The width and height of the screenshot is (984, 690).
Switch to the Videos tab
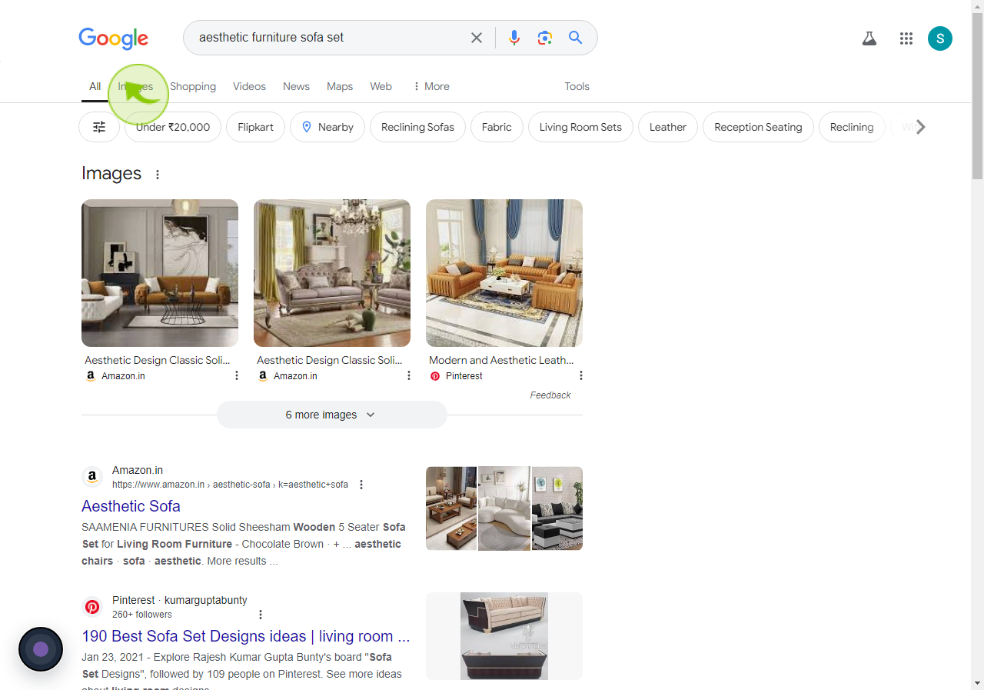point(249,86)
